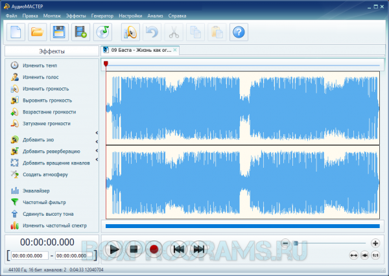This screenshot has height=276, width=389.
Task: Click the arrow icon beside Сдвинуть высоту тона
Action: click(x=15, y=214)
